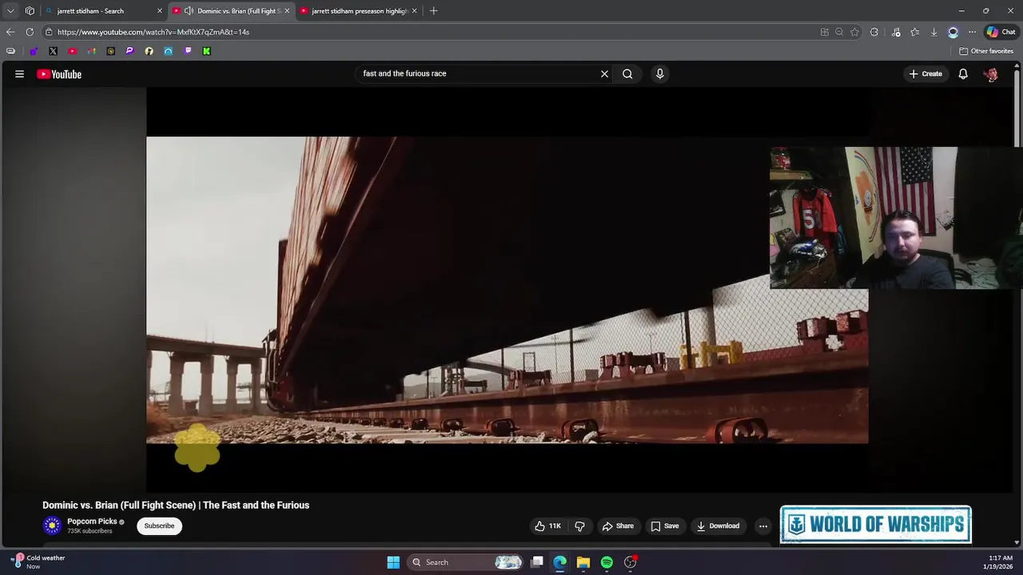
Task: Save the video to a playlist
Action: click(x=665, y=525)
